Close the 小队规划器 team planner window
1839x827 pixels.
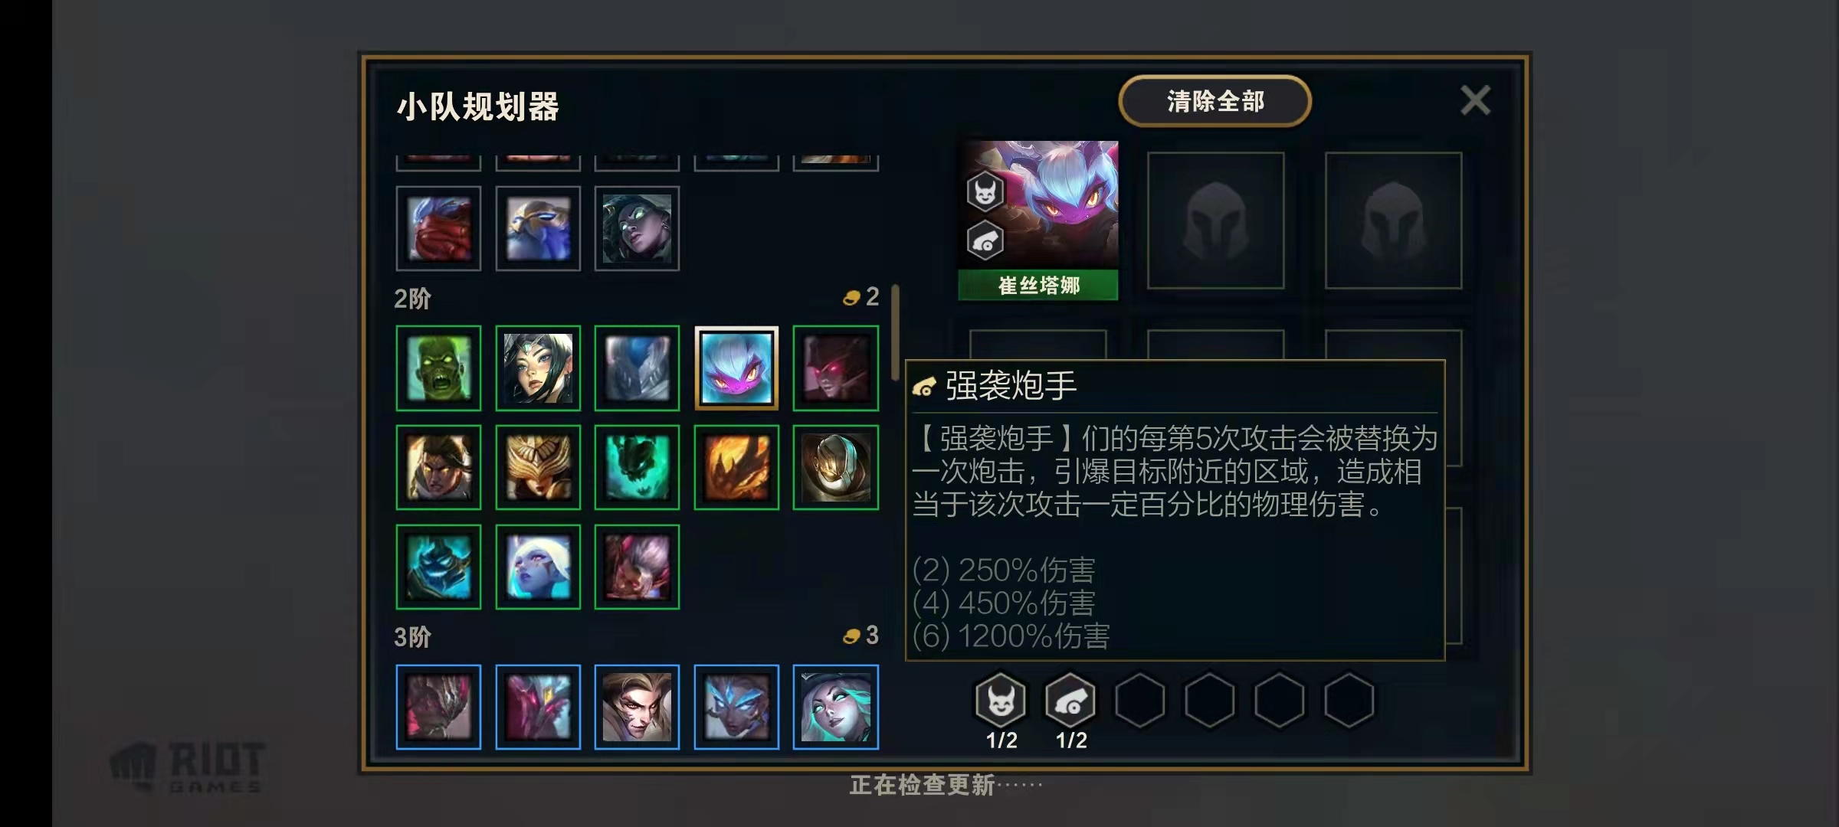tap(1475, 100)
